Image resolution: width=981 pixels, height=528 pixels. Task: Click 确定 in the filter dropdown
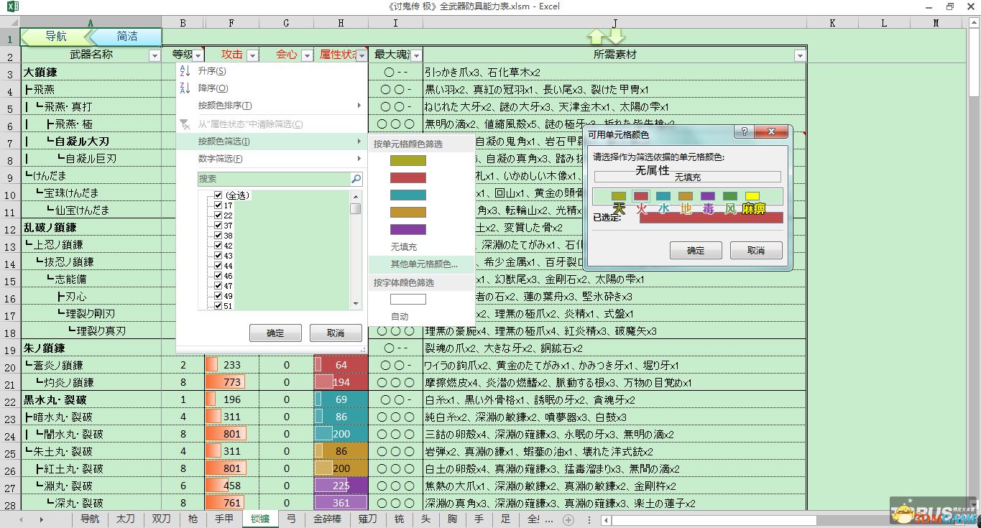coord(275,333)
